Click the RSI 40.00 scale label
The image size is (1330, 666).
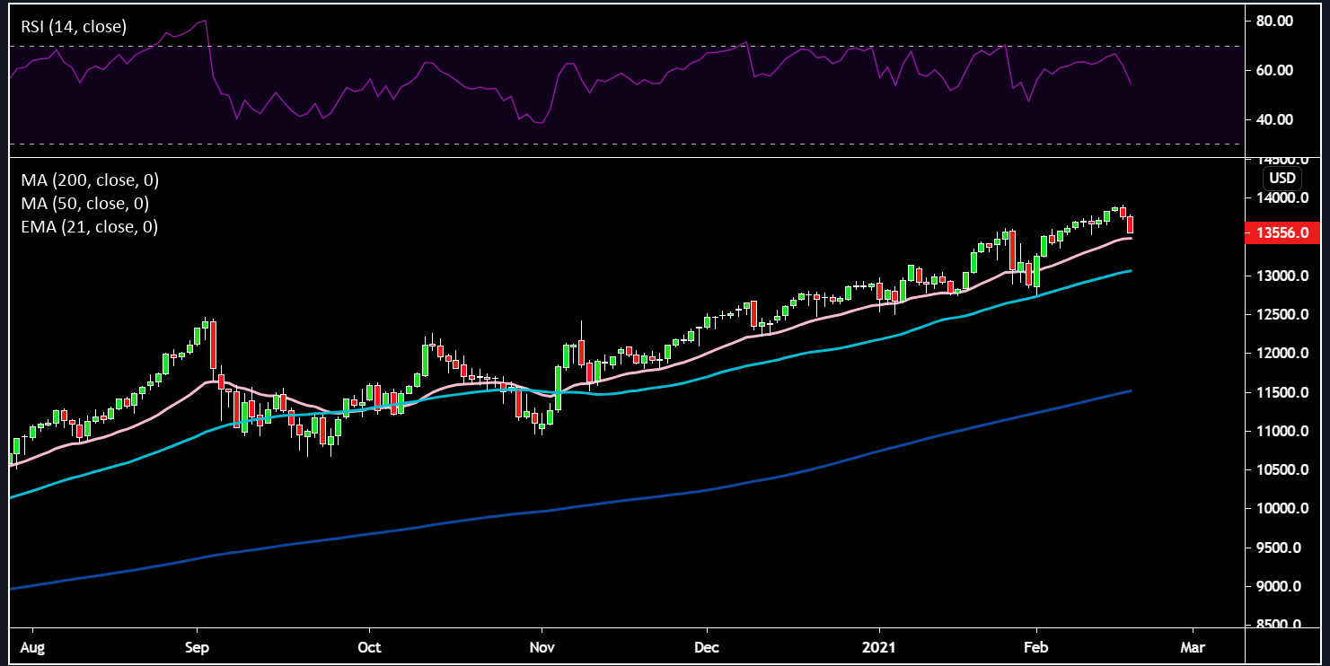(x=1273, y=119)
